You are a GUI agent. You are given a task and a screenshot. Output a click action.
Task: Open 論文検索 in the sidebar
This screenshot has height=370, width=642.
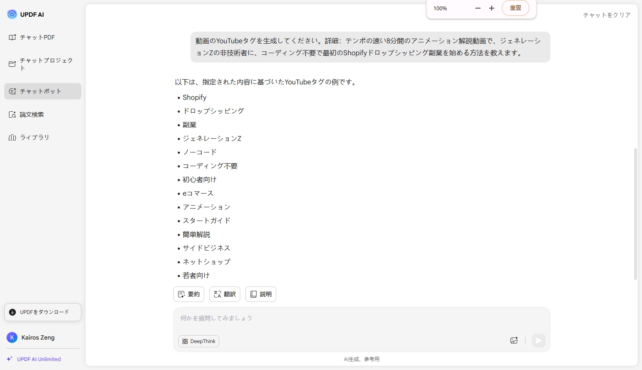43,114
